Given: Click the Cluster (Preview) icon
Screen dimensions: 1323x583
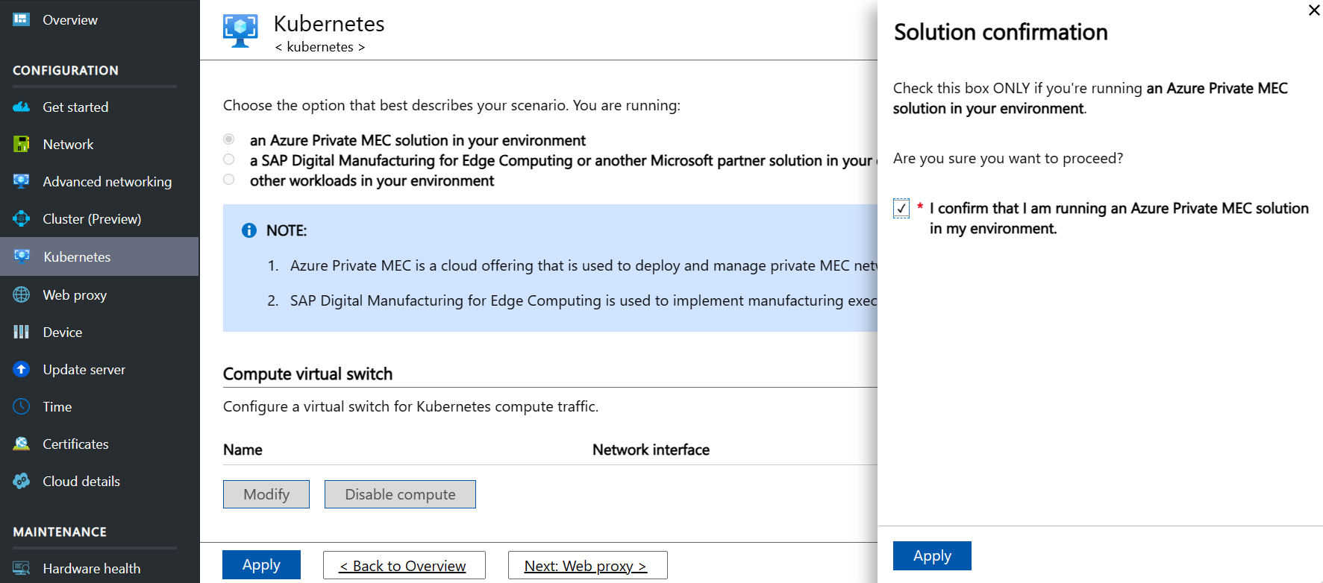Looking at the screenshot, I should (21, 219).
